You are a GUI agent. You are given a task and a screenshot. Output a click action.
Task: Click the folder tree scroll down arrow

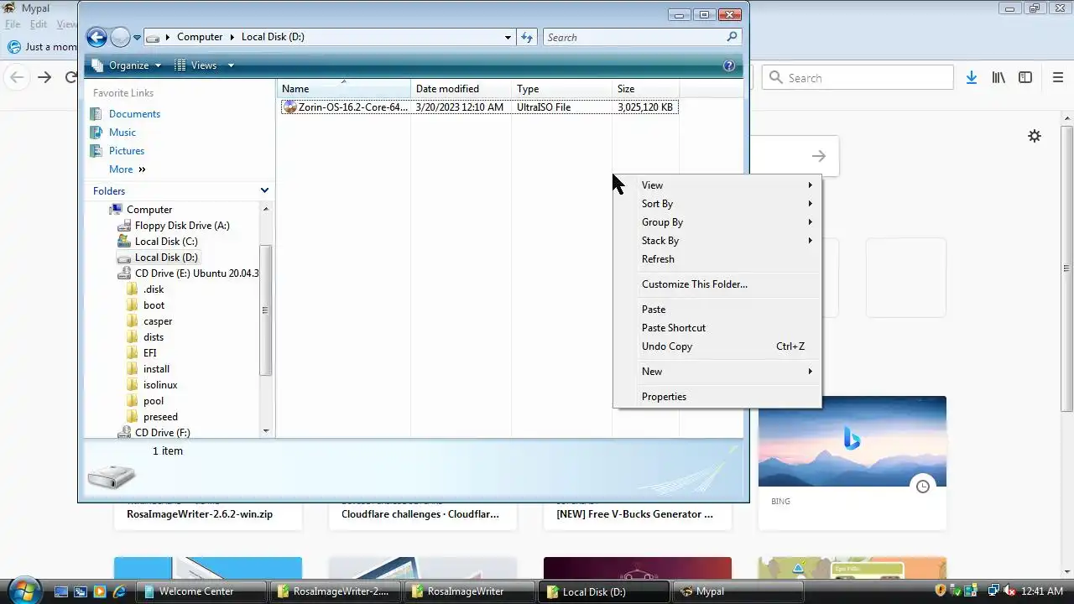266,431
